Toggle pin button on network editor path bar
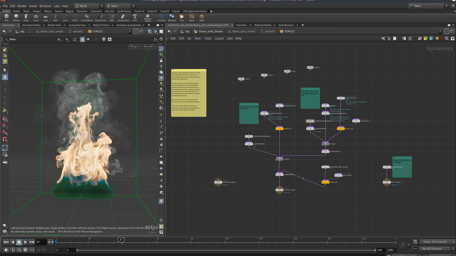 pos(446,31)
